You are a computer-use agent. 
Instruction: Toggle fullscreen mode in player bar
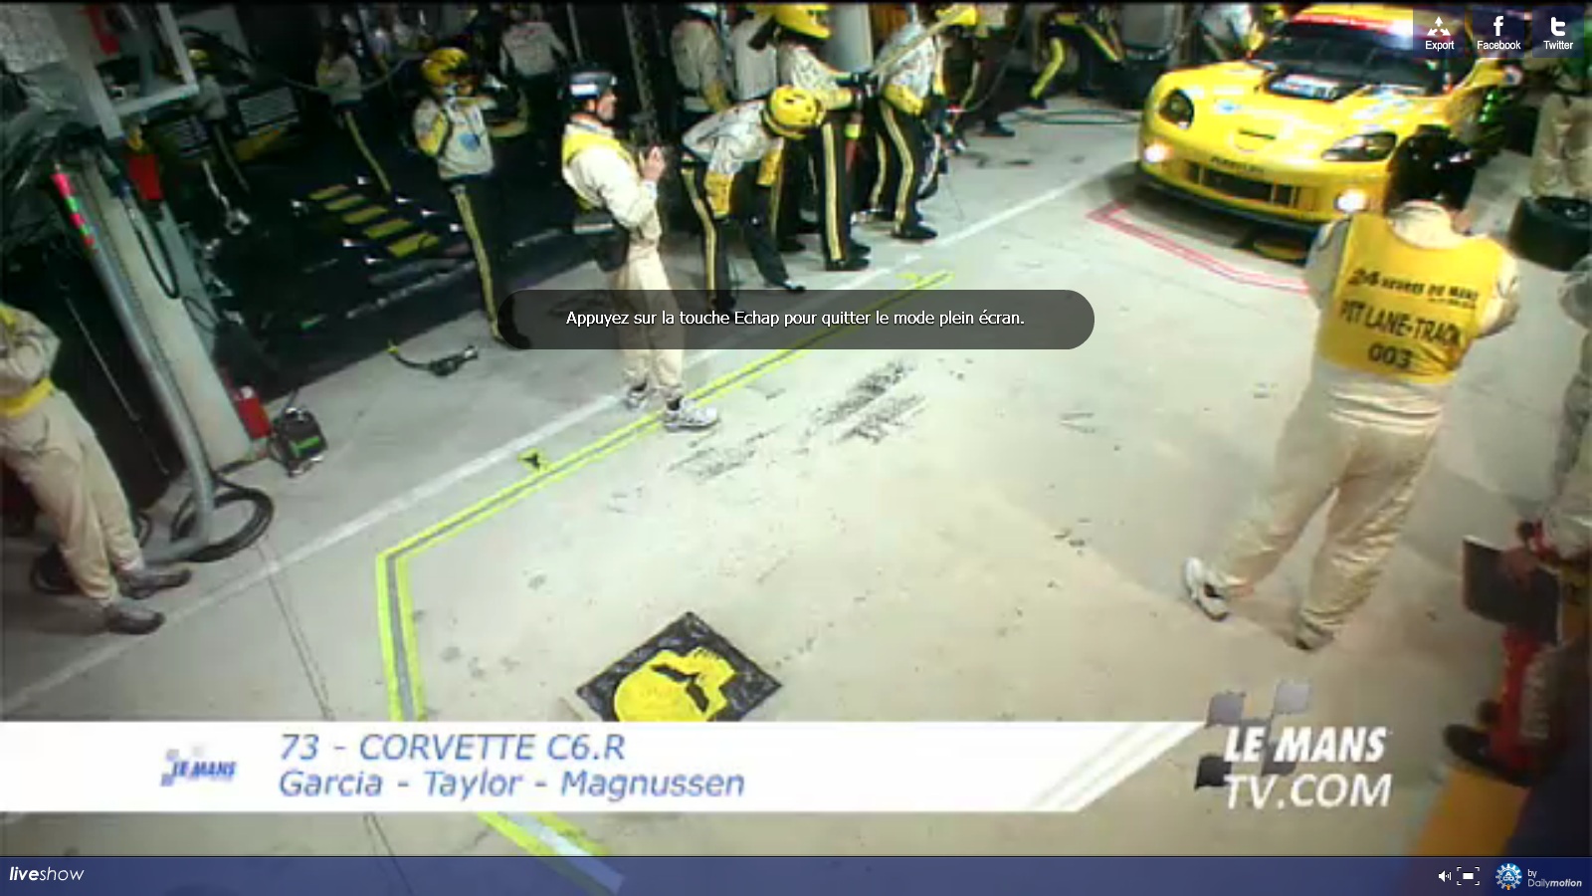click(x=1468, y=876)
